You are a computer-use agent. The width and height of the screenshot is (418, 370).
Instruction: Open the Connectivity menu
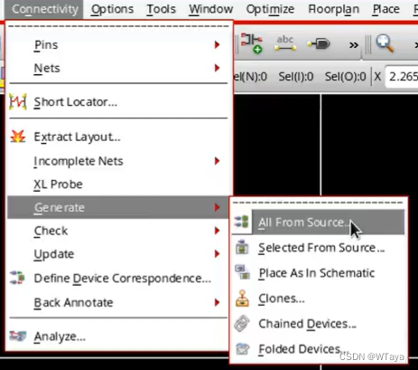point(44,9)
